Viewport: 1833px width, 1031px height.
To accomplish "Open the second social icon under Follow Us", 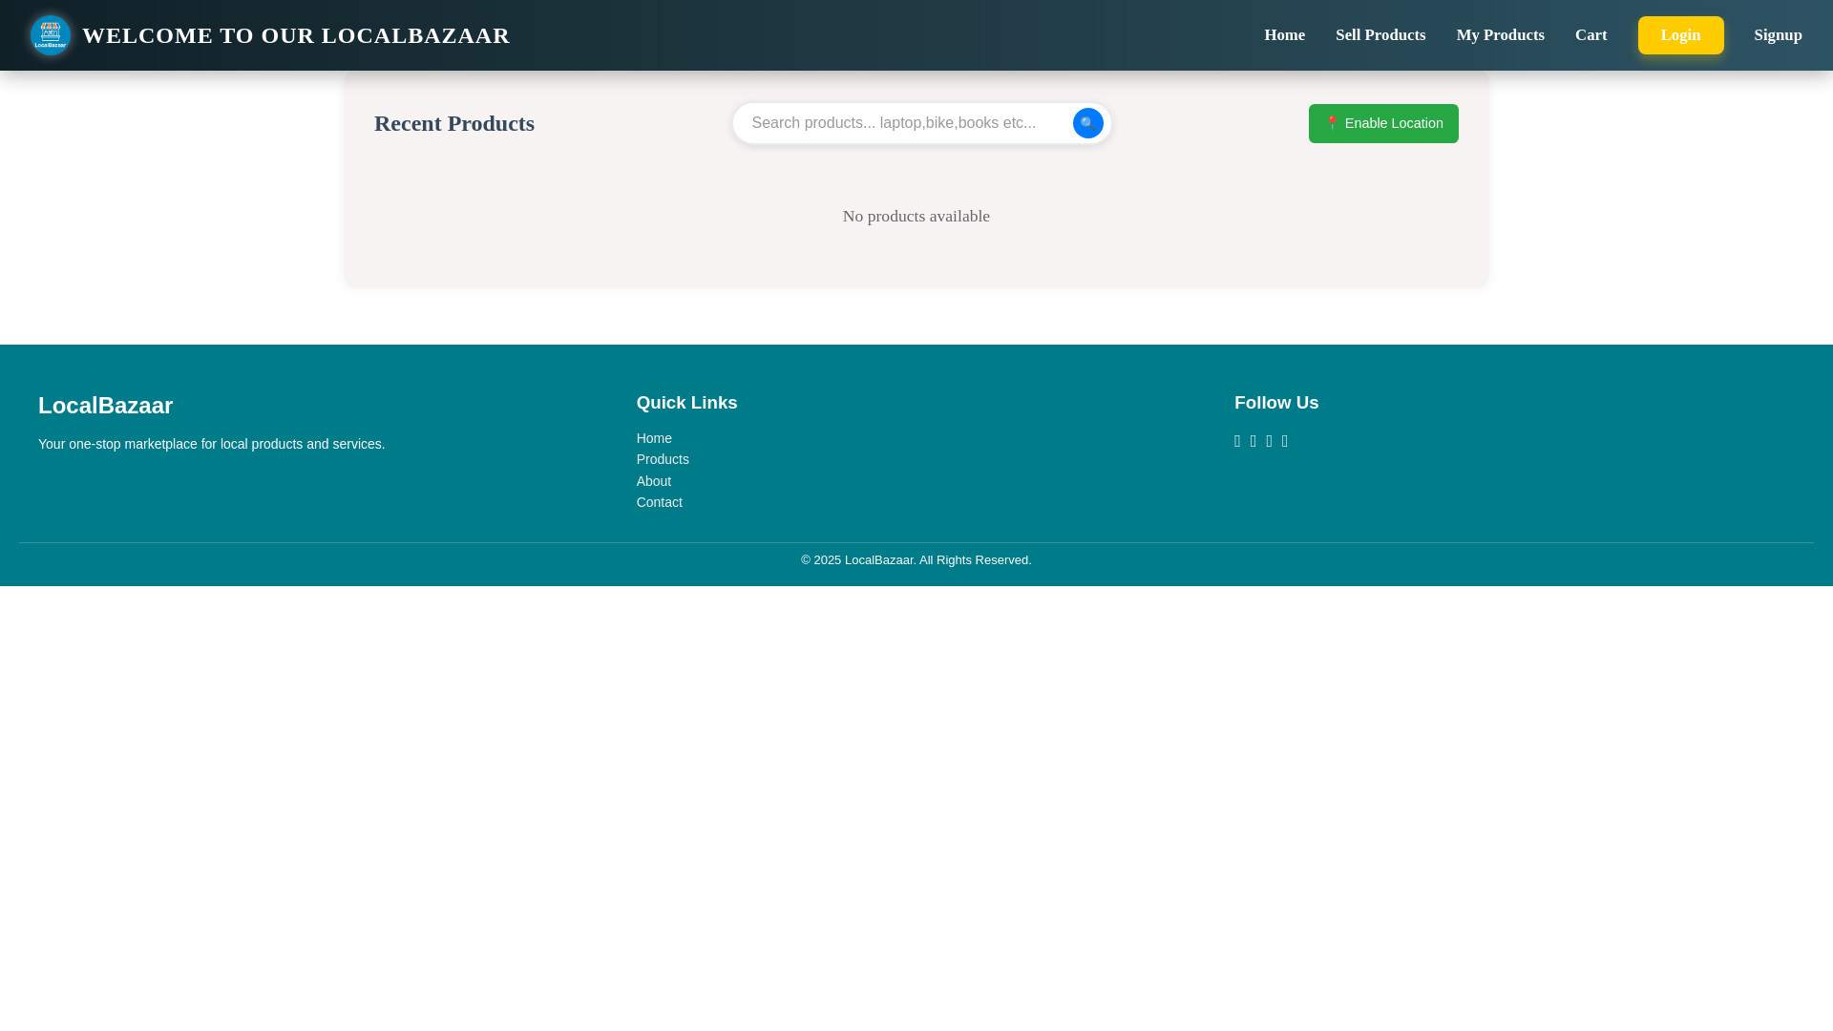I will point(1254,441).
